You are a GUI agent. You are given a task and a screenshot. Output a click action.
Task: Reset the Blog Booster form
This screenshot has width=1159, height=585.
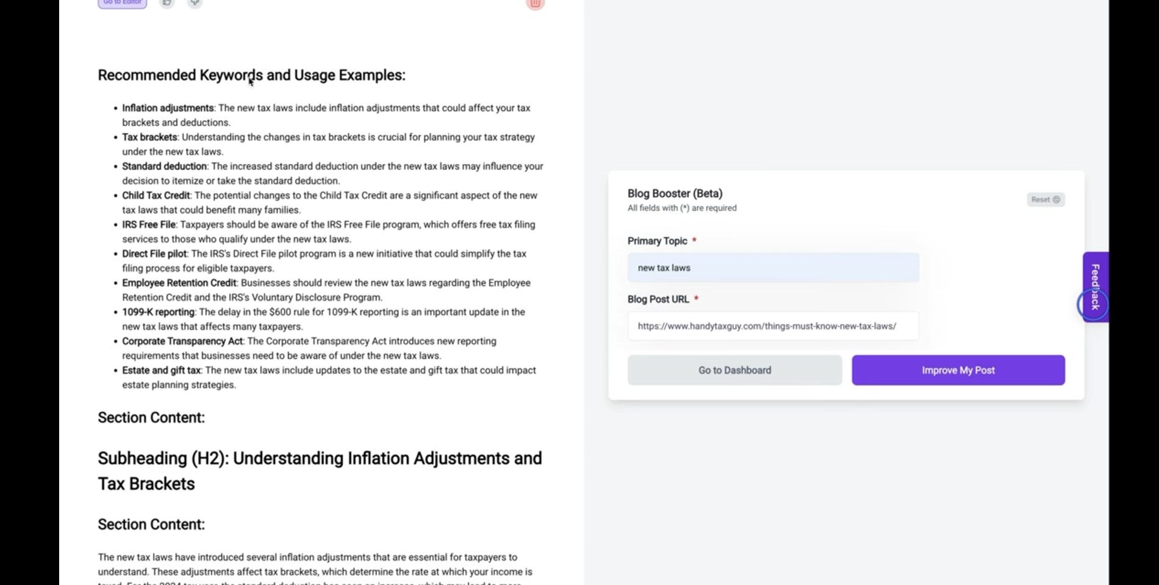pos(1046,199)
